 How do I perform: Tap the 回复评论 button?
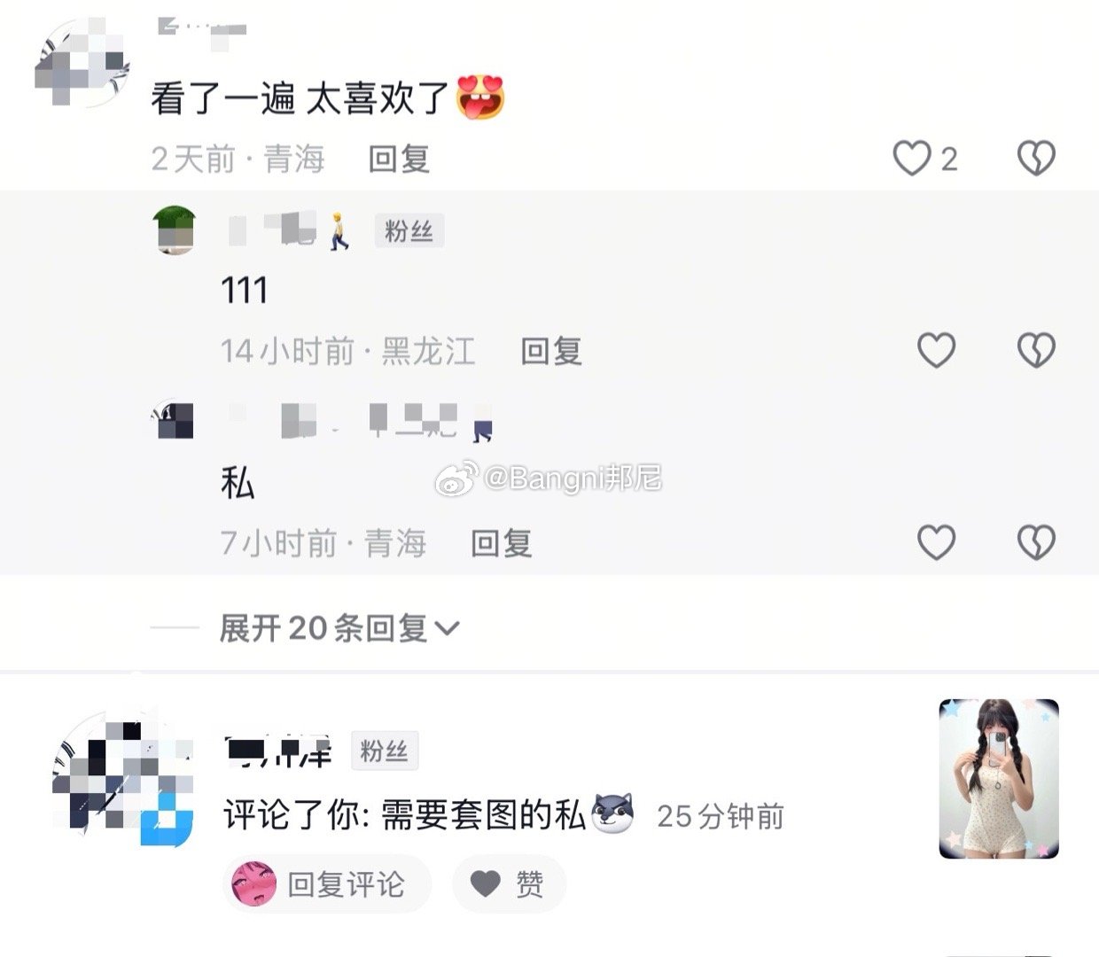tap(327, 883)
